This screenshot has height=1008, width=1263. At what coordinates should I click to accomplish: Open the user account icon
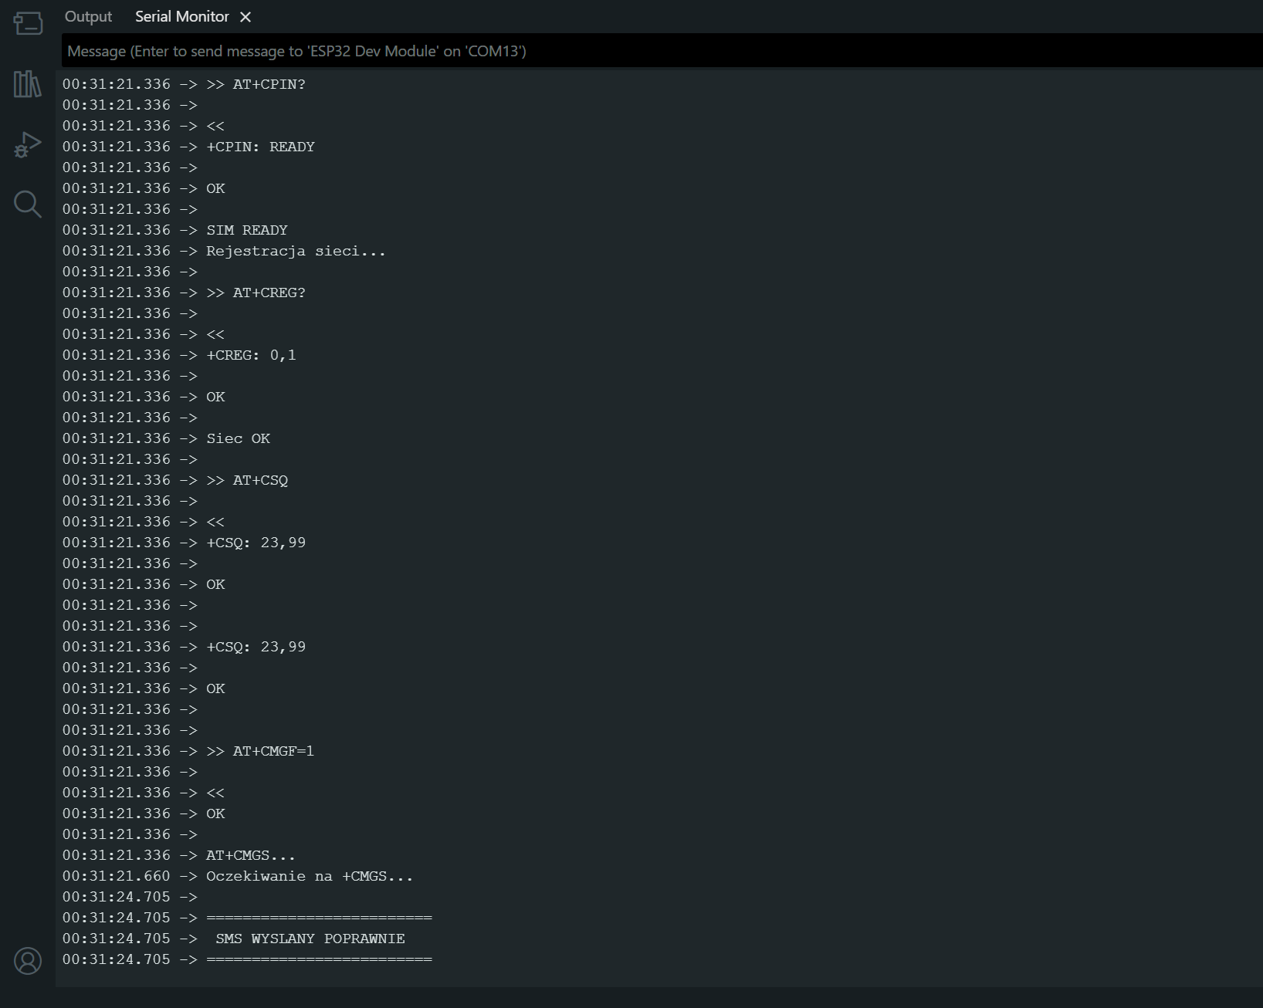coord(28,961)
